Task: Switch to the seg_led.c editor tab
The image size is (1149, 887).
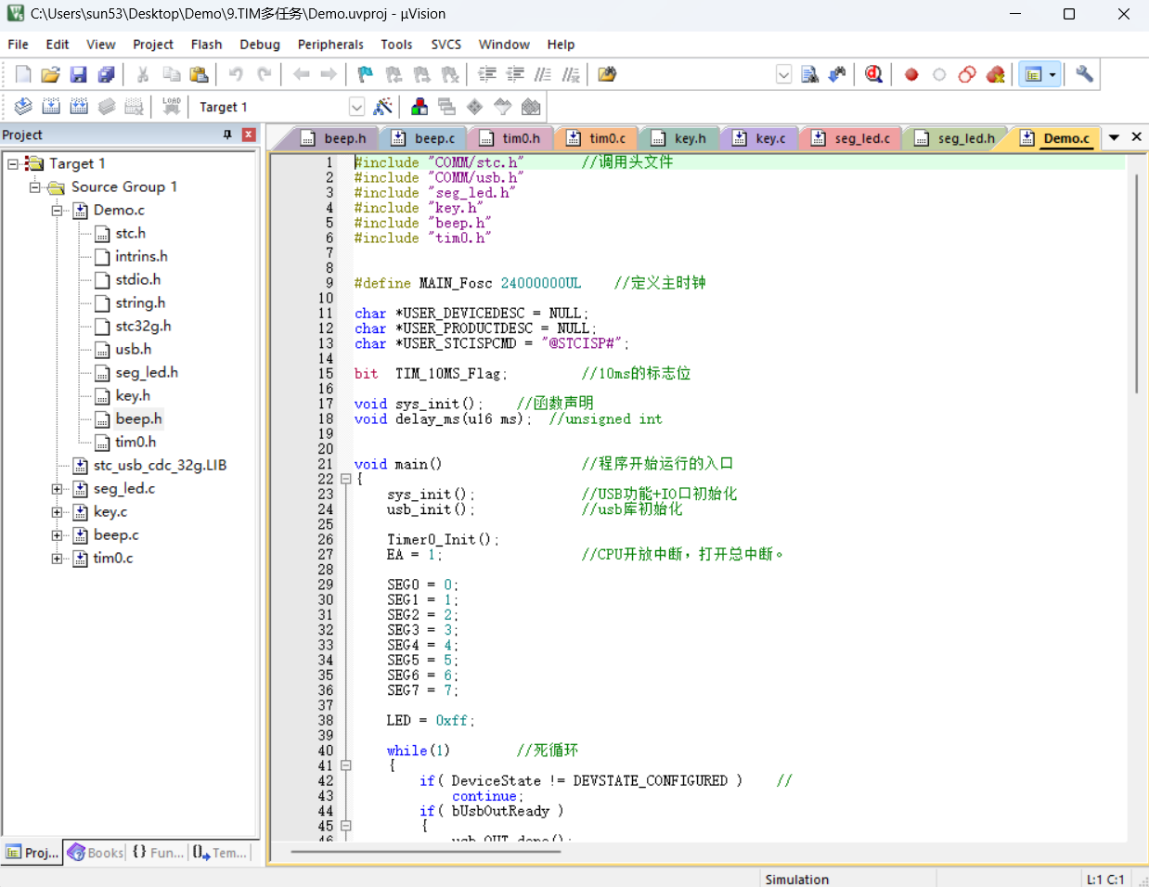Action: [x=853, y=138]
